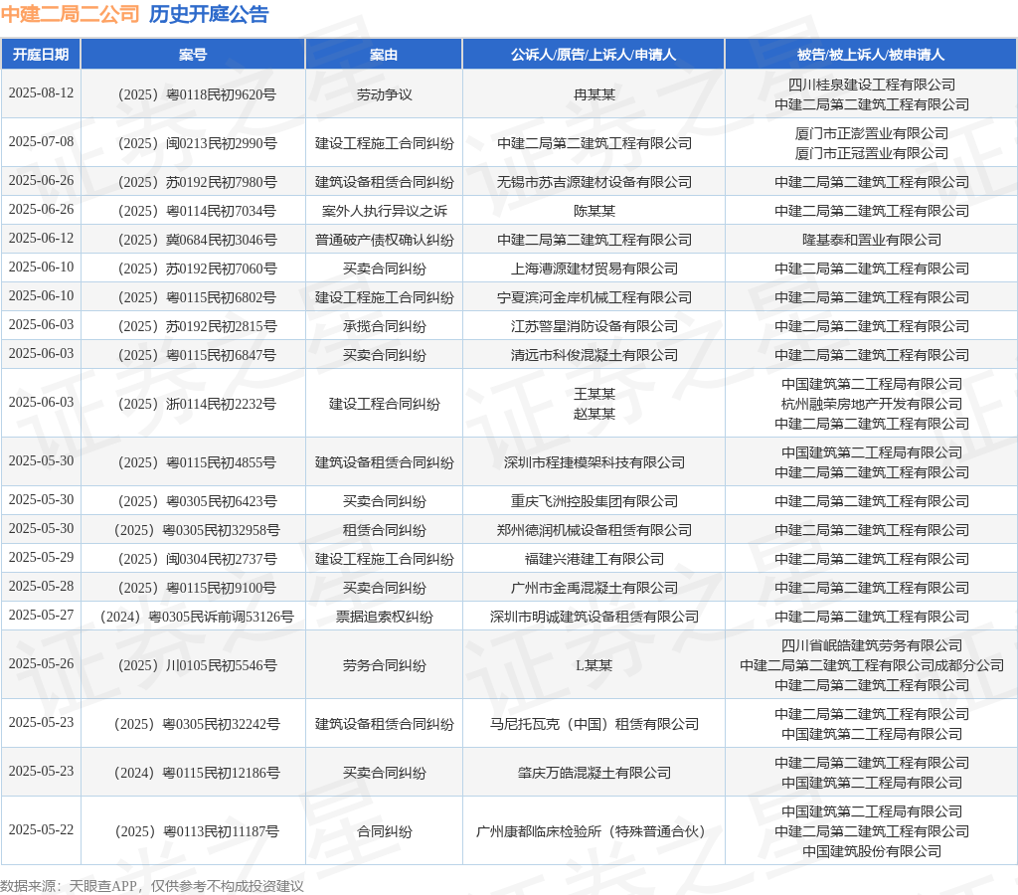Image resolution: width=1018 pixels, height=895 pixels.
Task: Click the orange "中建二局二公司" title text
Action: tap(71, 14)
